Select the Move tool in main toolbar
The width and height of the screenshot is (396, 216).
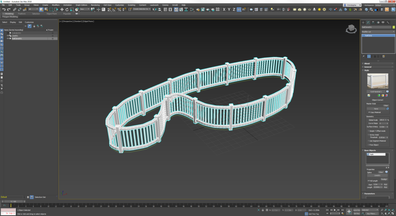coord(62,9)
